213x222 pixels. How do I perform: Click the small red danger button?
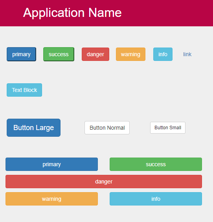[95, 54]
